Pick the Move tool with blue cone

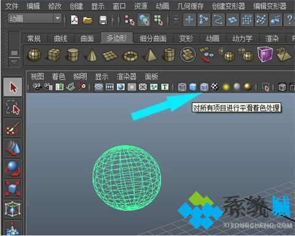pyautogui.click(x=13, y=148)
